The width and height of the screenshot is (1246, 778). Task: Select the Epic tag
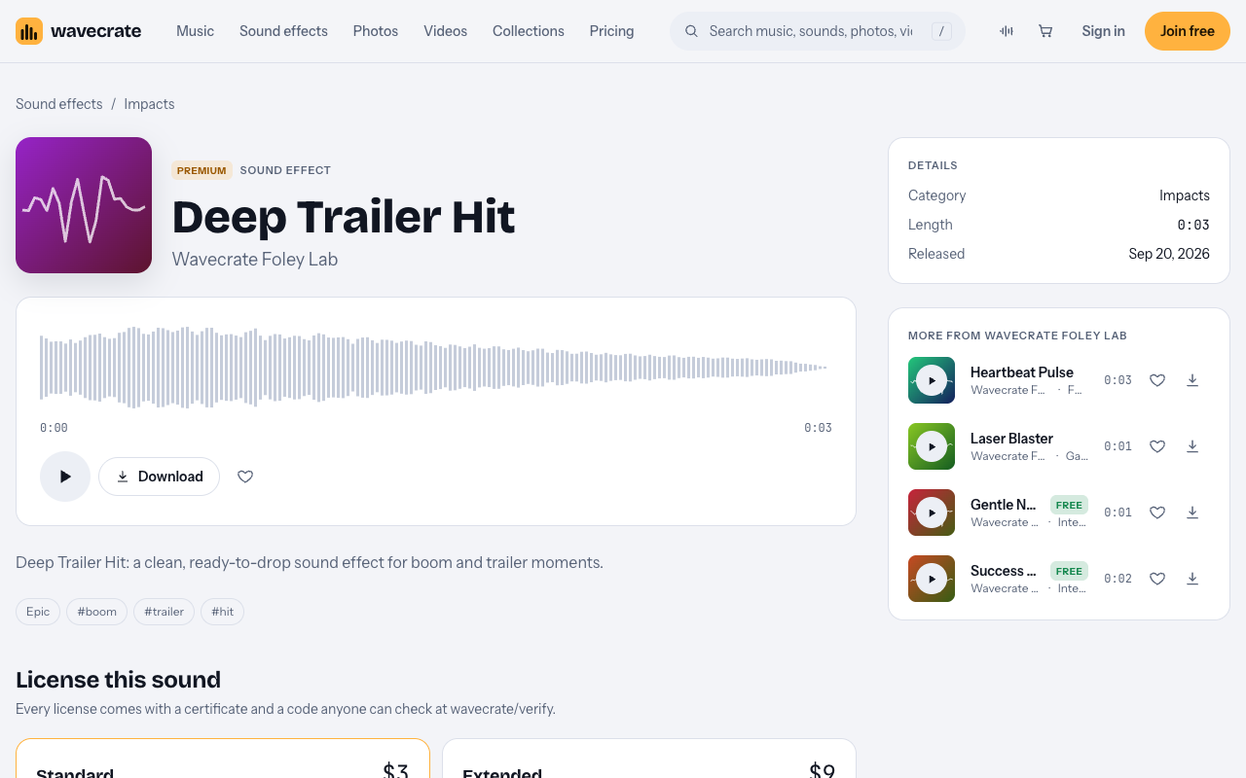pos(38,612)
